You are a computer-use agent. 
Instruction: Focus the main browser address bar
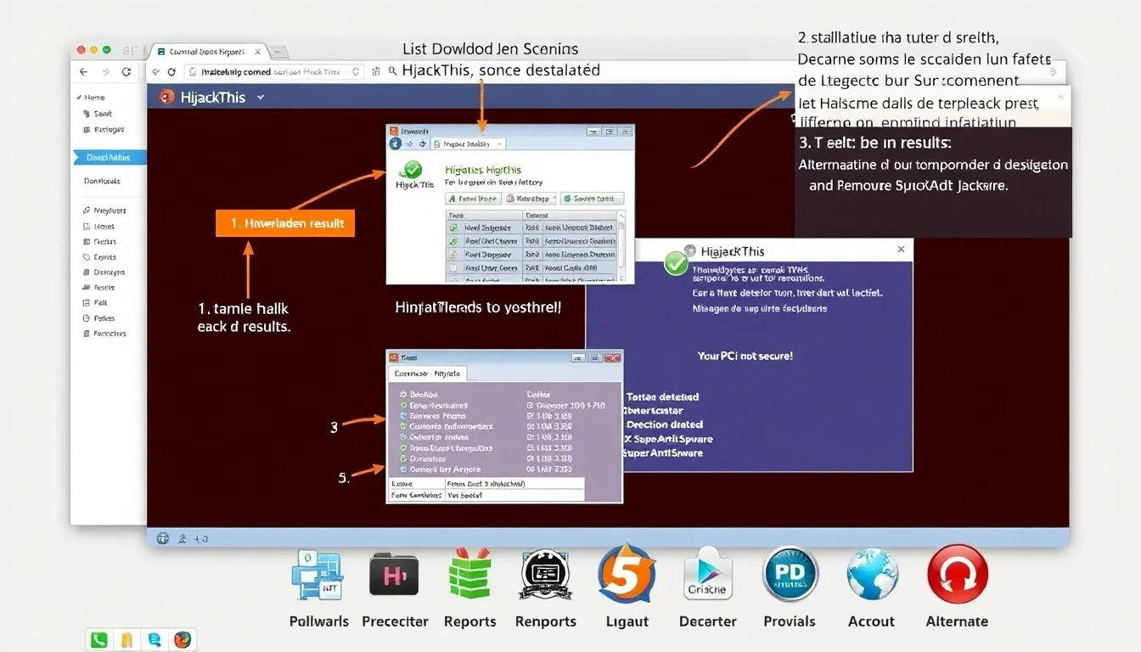pos(274,72)
